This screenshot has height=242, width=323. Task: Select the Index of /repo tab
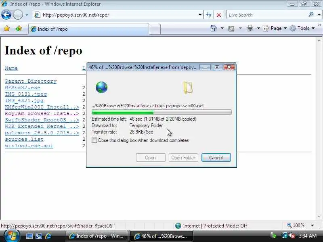(88, 29)
